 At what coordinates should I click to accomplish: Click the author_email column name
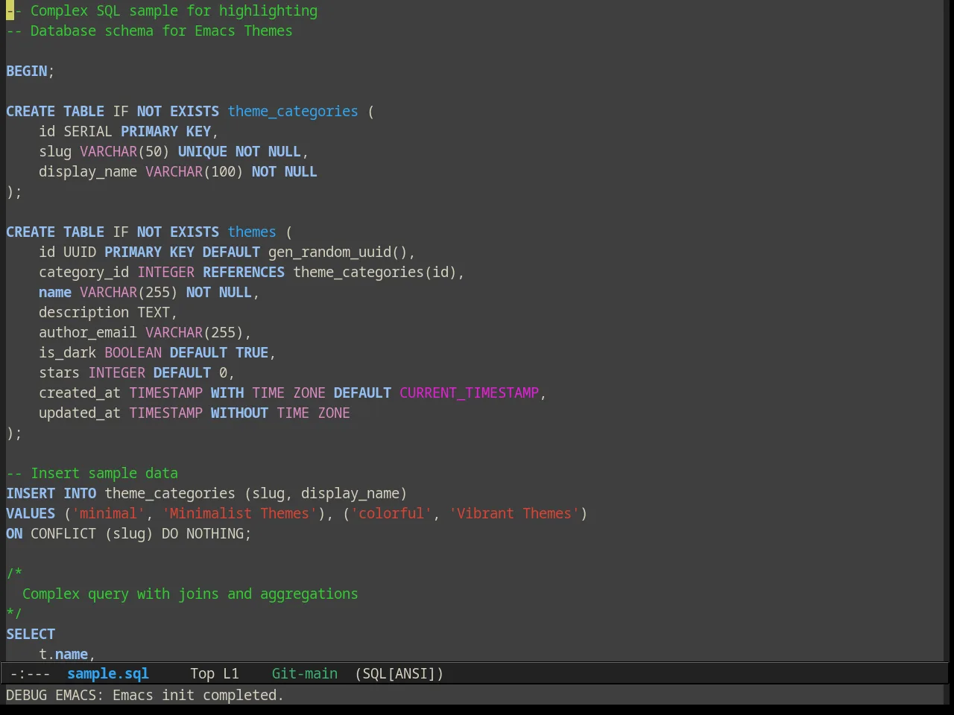tap(88, 332)
